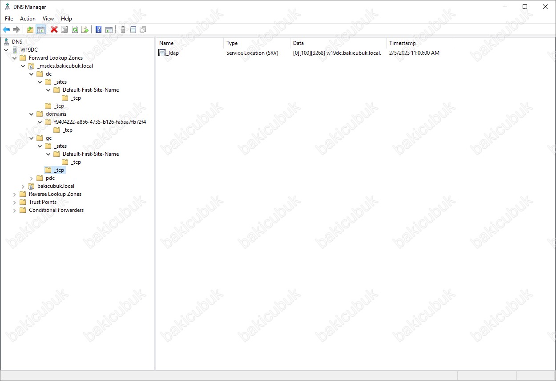556x381 pixels.
Task: Expand the Trust Points node
Action: click(15, 202)
